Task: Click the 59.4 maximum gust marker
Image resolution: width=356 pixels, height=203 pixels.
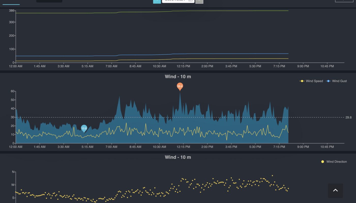Action: click(180, 86)
